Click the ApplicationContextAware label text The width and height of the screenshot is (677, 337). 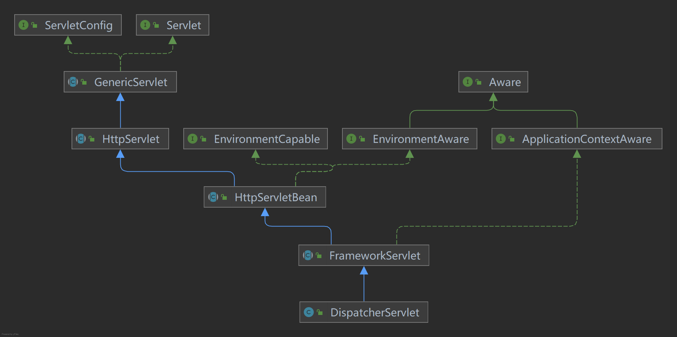coord(587,139)
